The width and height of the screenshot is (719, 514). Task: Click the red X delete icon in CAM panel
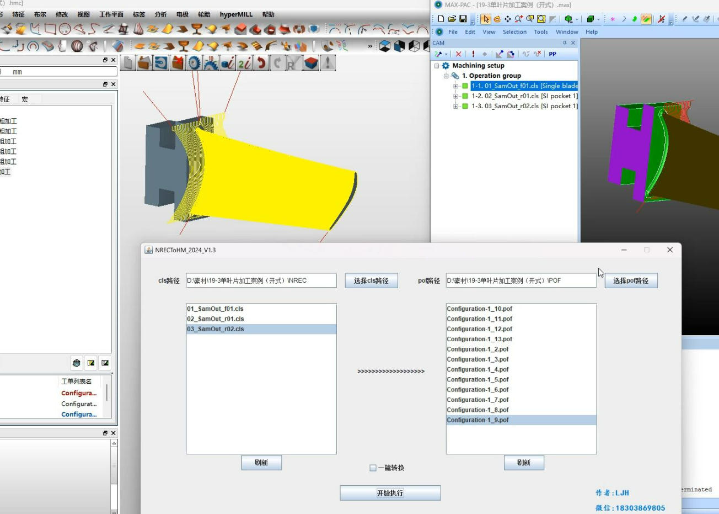click(458, 54)
